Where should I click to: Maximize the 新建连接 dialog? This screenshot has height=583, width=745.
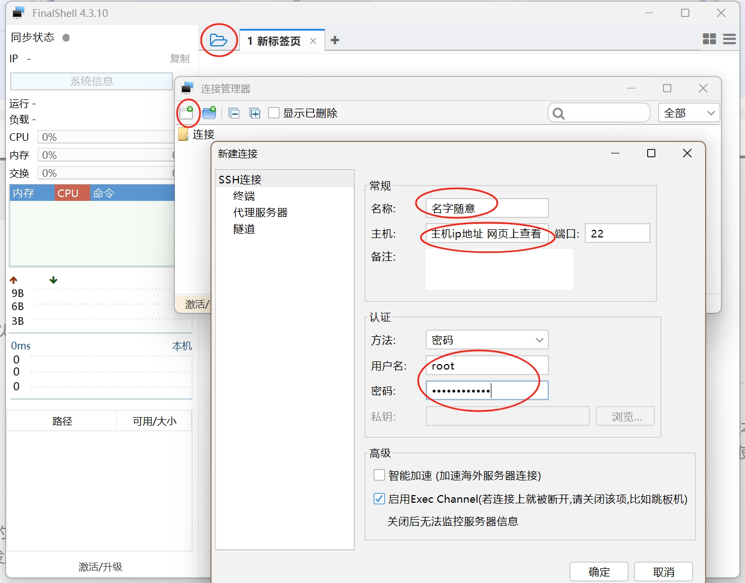651,153
